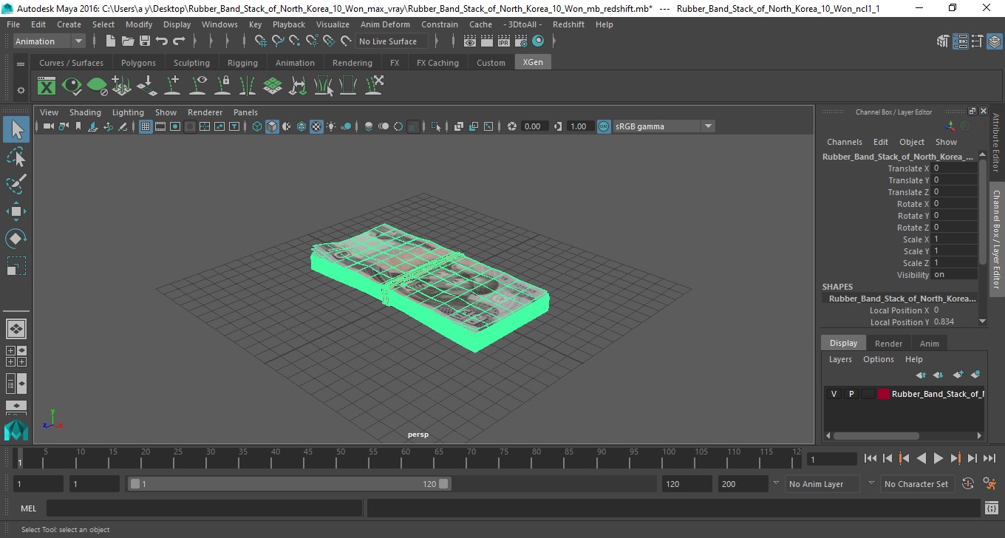The image size is (1005, 538).
Task: Go to start of playback range
Action: 871,459
